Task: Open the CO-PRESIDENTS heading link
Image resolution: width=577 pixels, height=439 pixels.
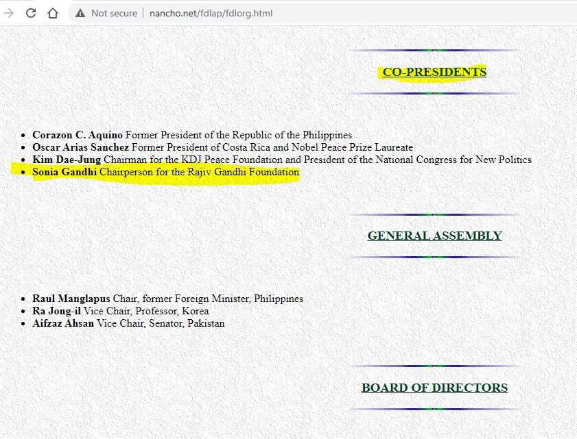Action: click(x=434, y=72)
